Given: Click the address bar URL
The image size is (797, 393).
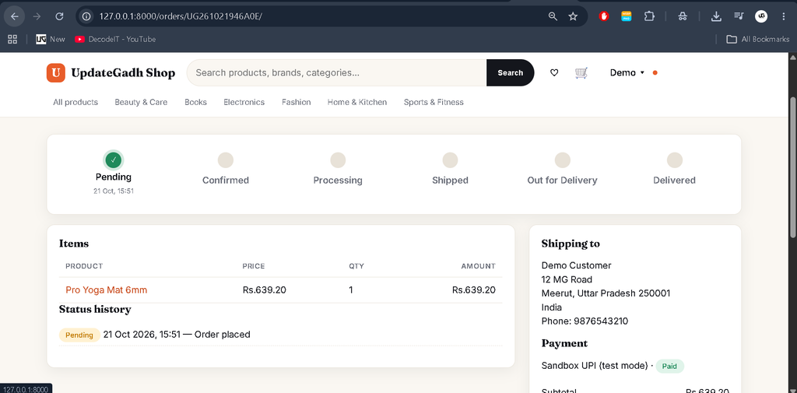Looking at the screenshot, I should (181, 16).
